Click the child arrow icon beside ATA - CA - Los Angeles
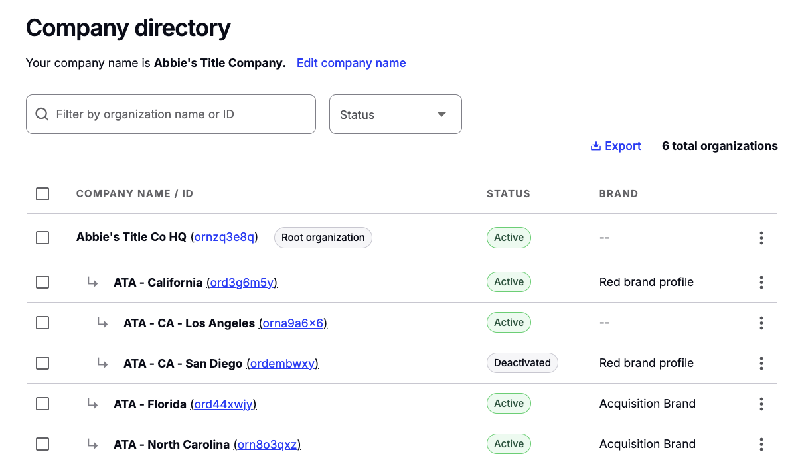Viewport: 798px width, 476px height. pos(102,323)
